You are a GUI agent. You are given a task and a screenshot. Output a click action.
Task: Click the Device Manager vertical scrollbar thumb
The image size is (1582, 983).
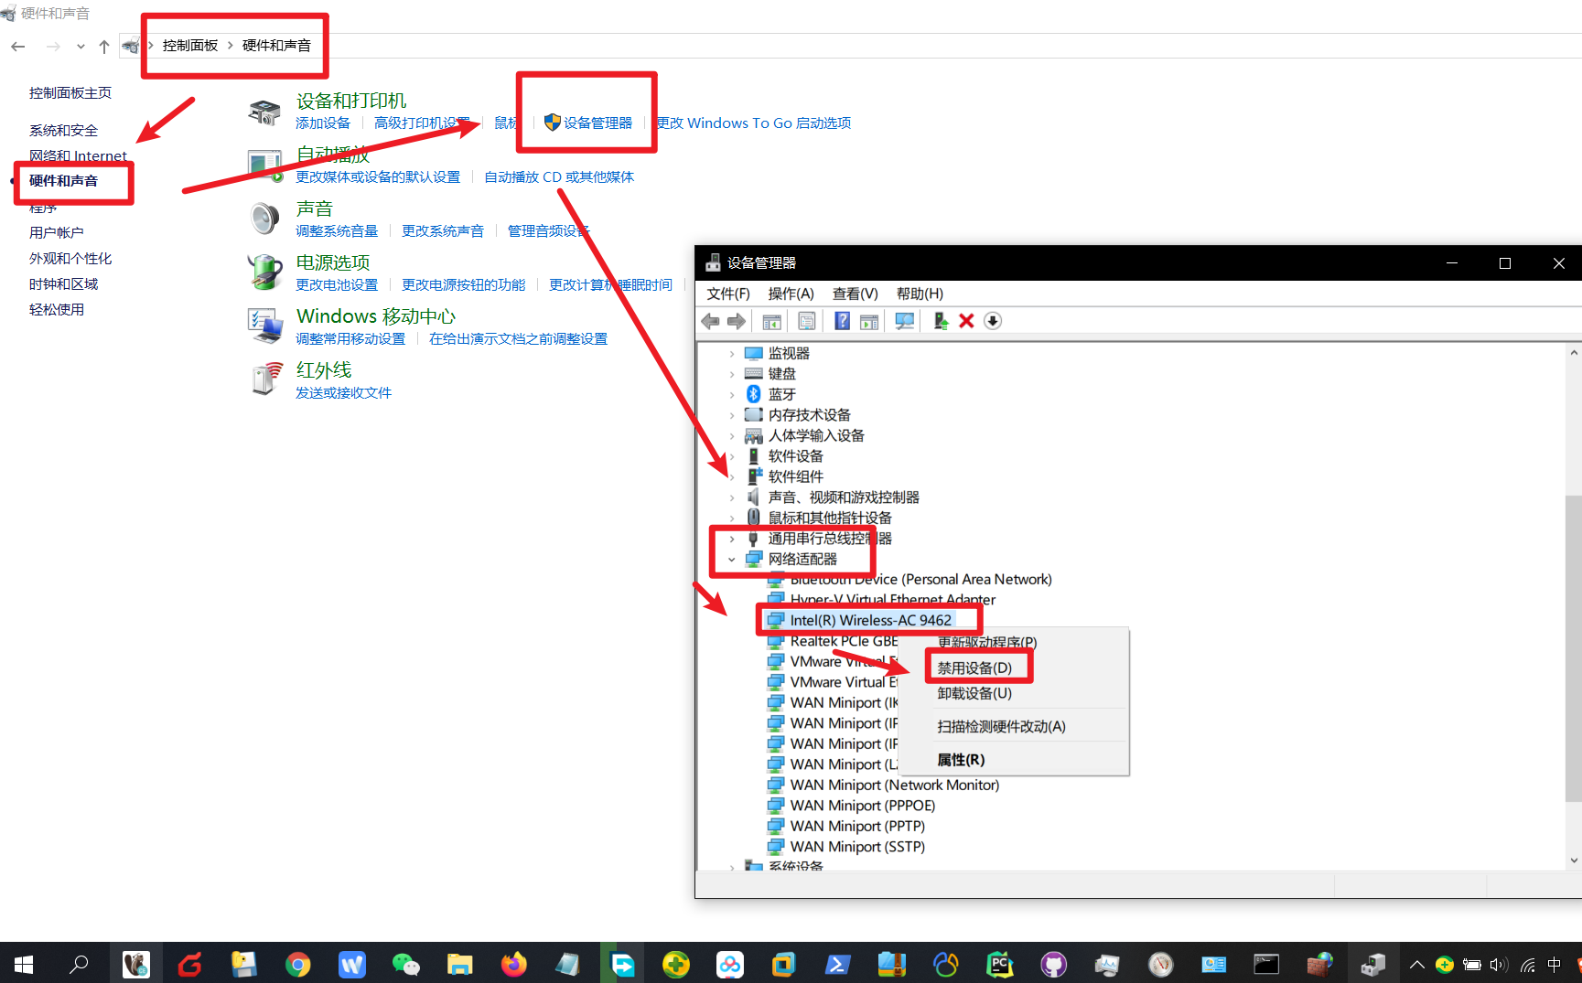[x=1573, y=649]
